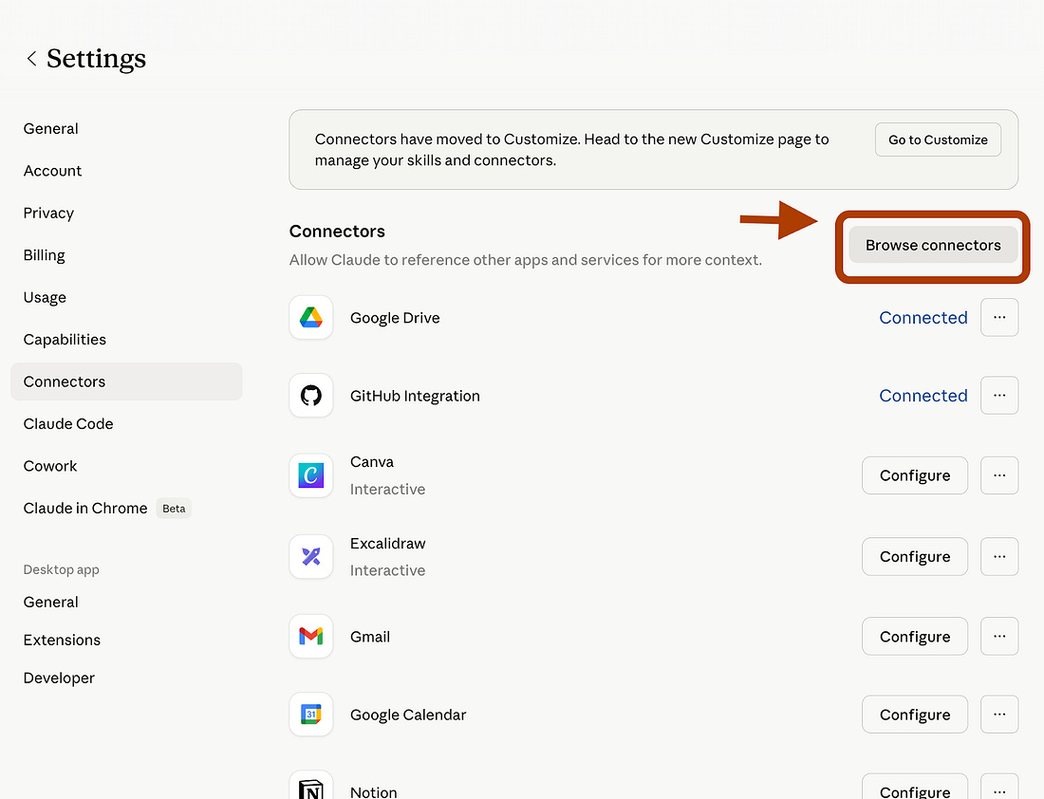Click the Google Calendar connector name
1044x799 pixels.
click(408, 715)
